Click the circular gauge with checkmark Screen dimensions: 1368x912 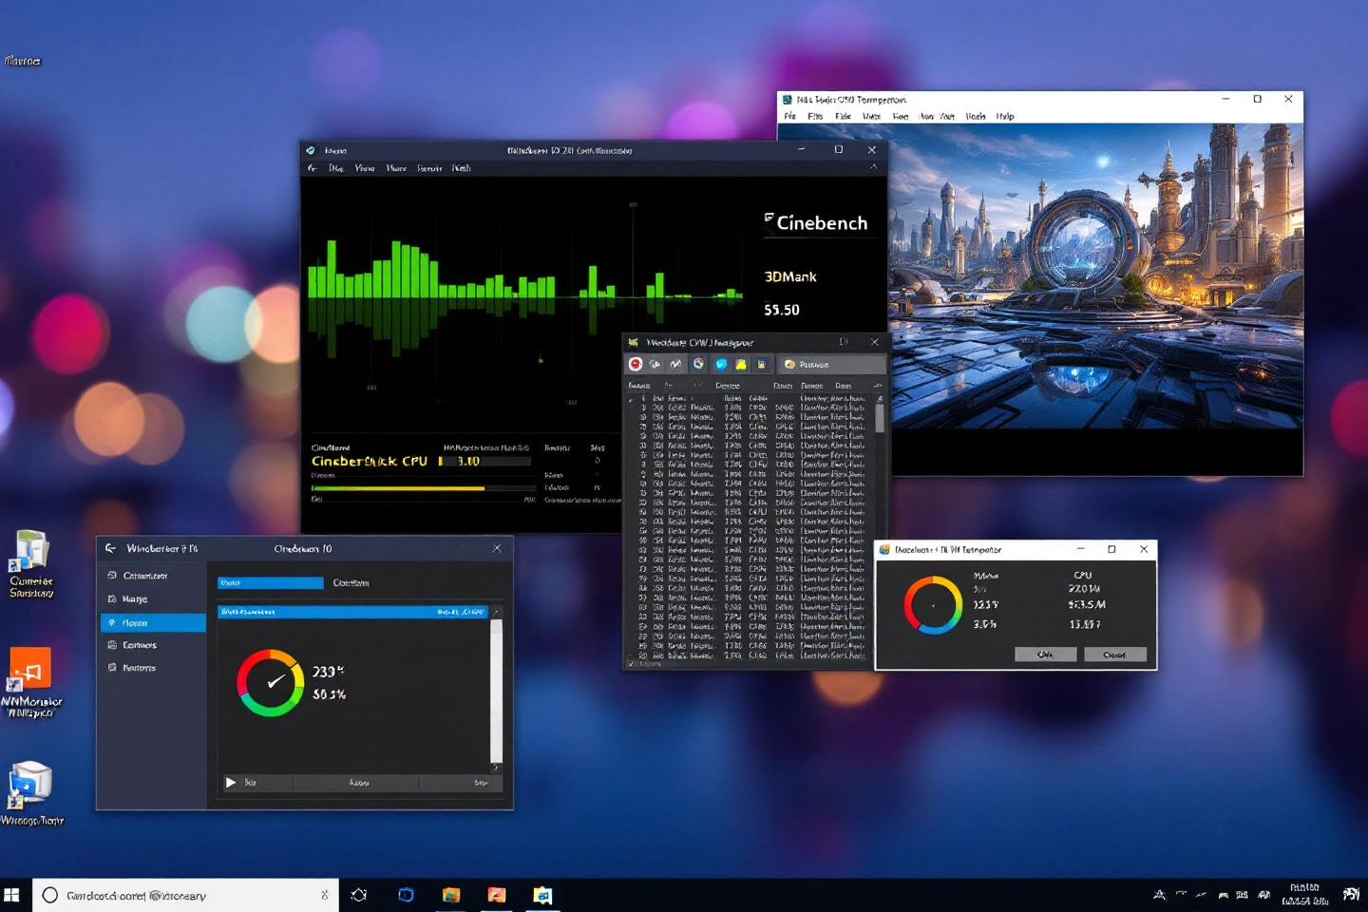(271, 682)
